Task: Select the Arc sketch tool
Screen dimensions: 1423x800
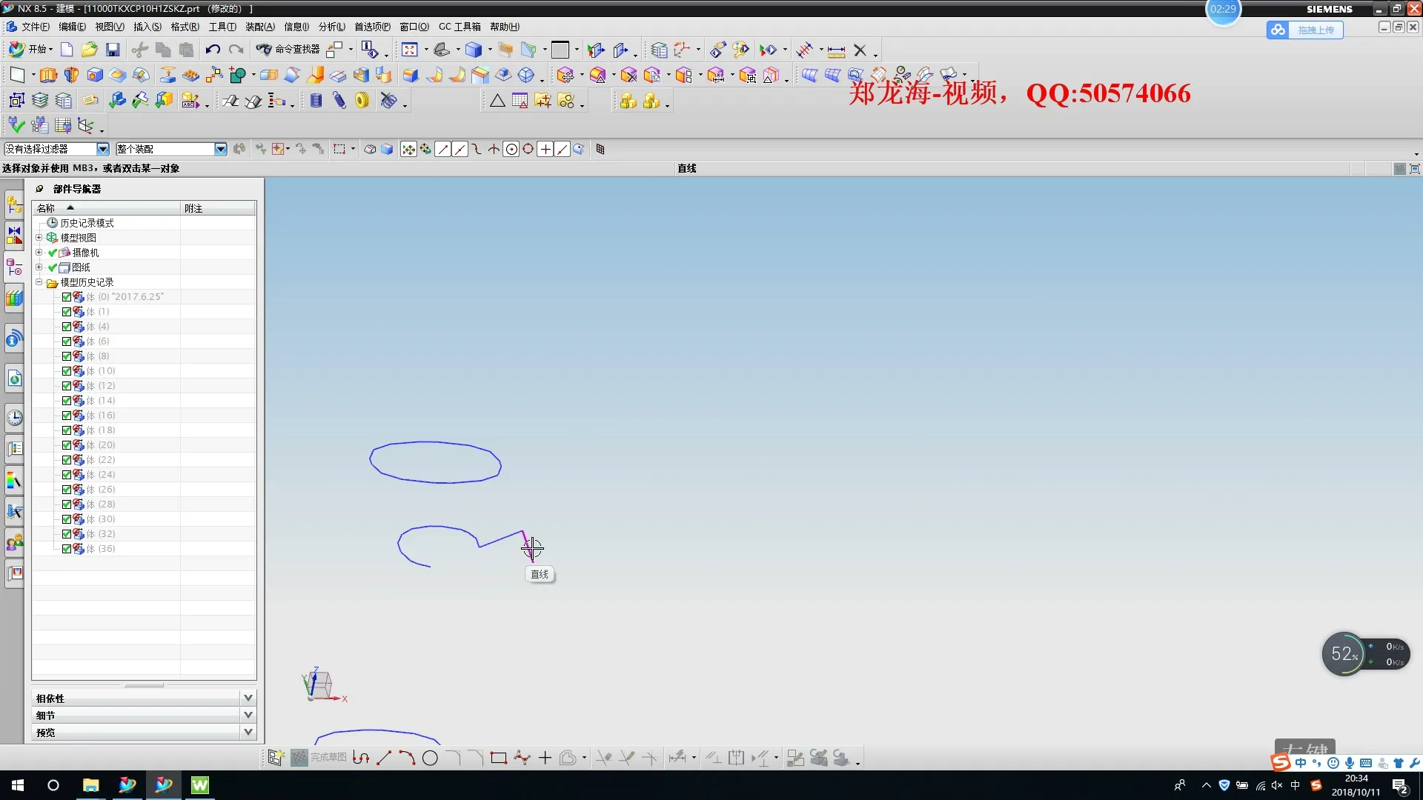Action: click(x=407, y=758)
